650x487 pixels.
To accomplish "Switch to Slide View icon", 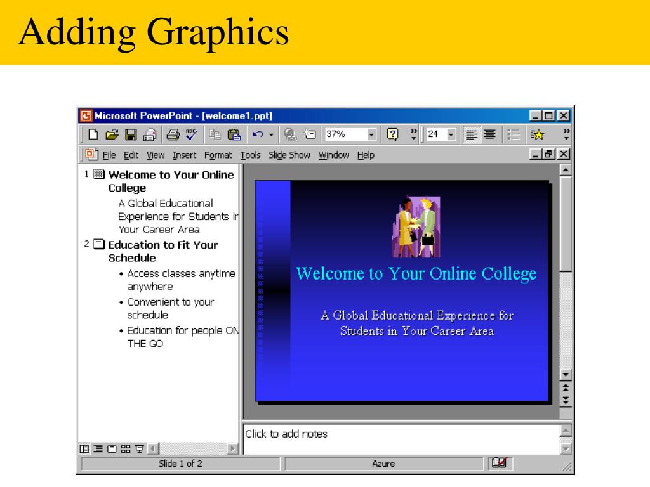I will pos(112,449).
